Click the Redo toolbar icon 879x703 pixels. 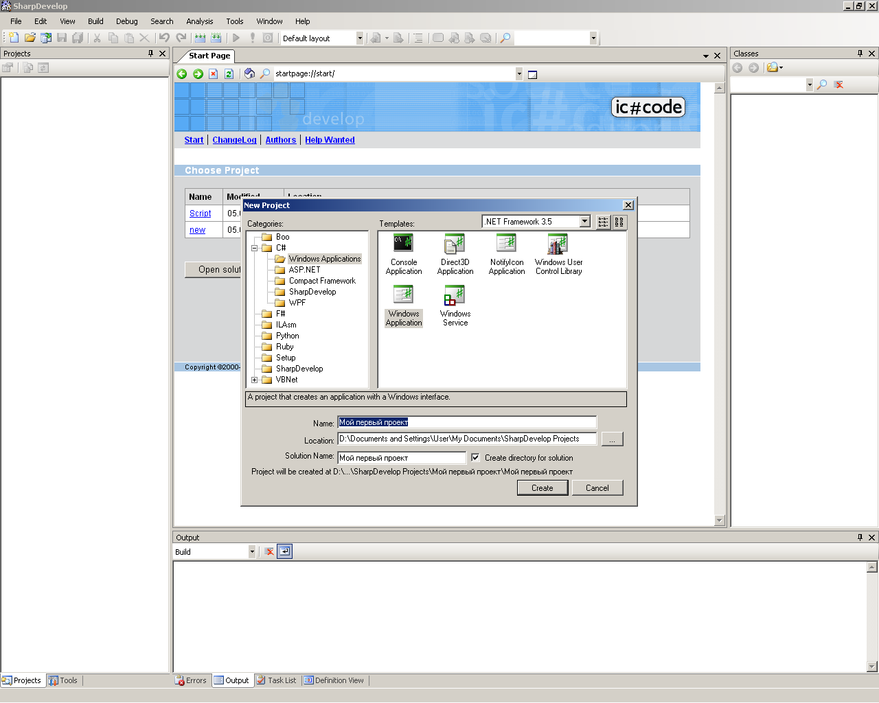tap(181, 38)
